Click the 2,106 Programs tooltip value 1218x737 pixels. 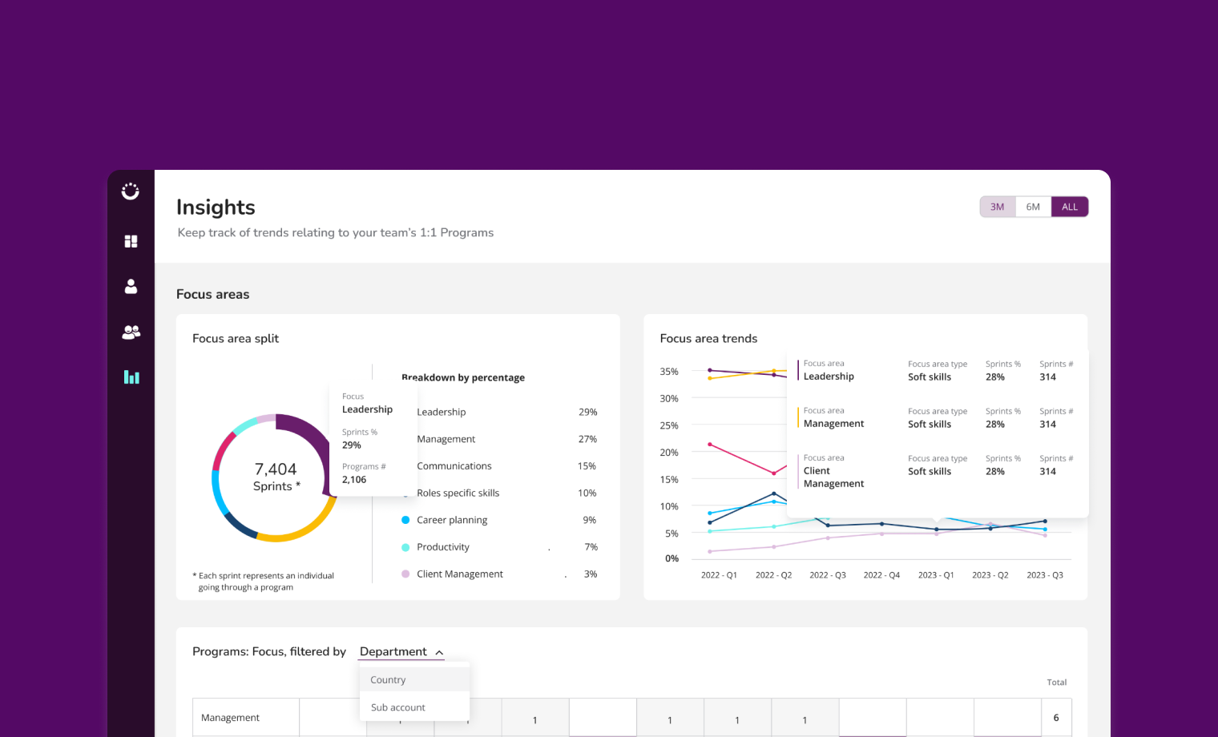click(354, 480)
